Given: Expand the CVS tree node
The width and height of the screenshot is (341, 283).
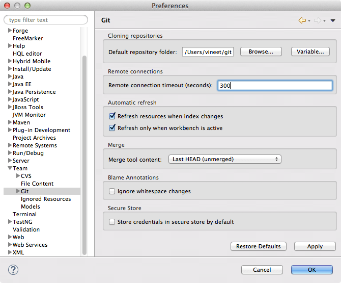Looking at the screenshot, I should pos(18,176).
